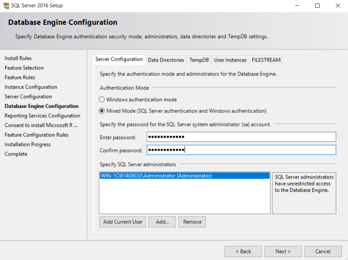348x260 pixels.
Task: Click the Add Current User button
Action: [x=122, y=222]
